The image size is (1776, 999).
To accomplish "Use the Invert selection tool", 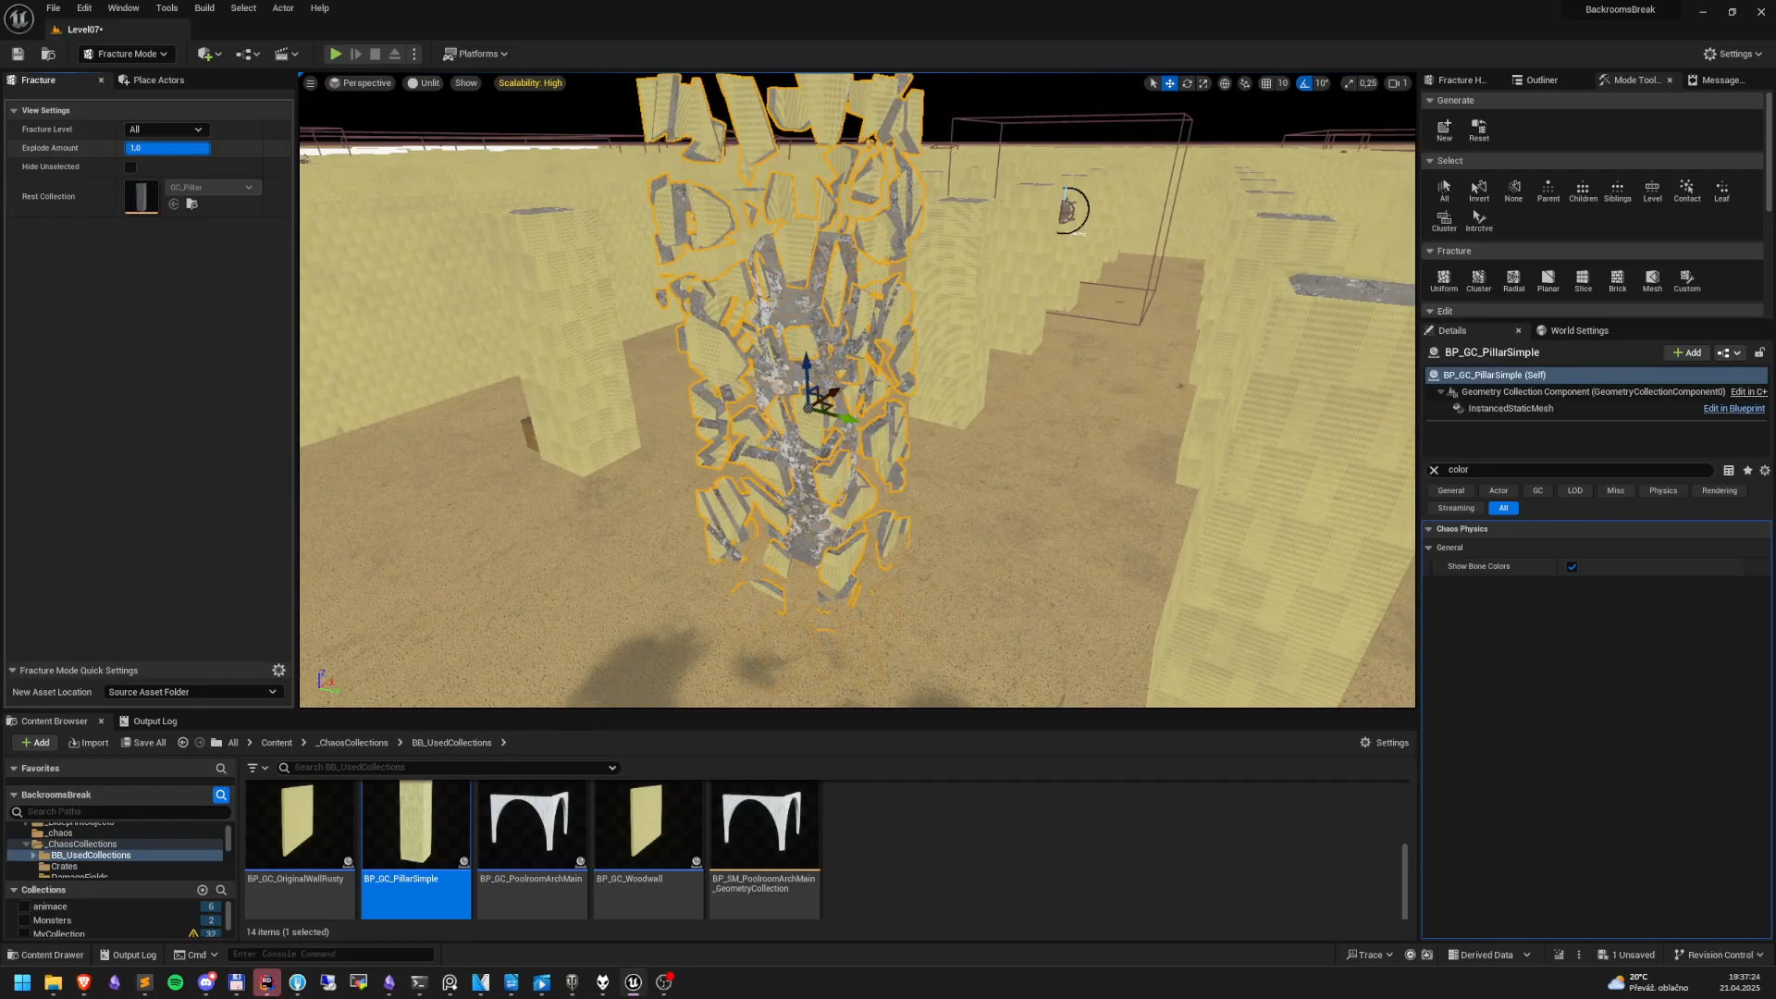I will tap(1478, 191).
